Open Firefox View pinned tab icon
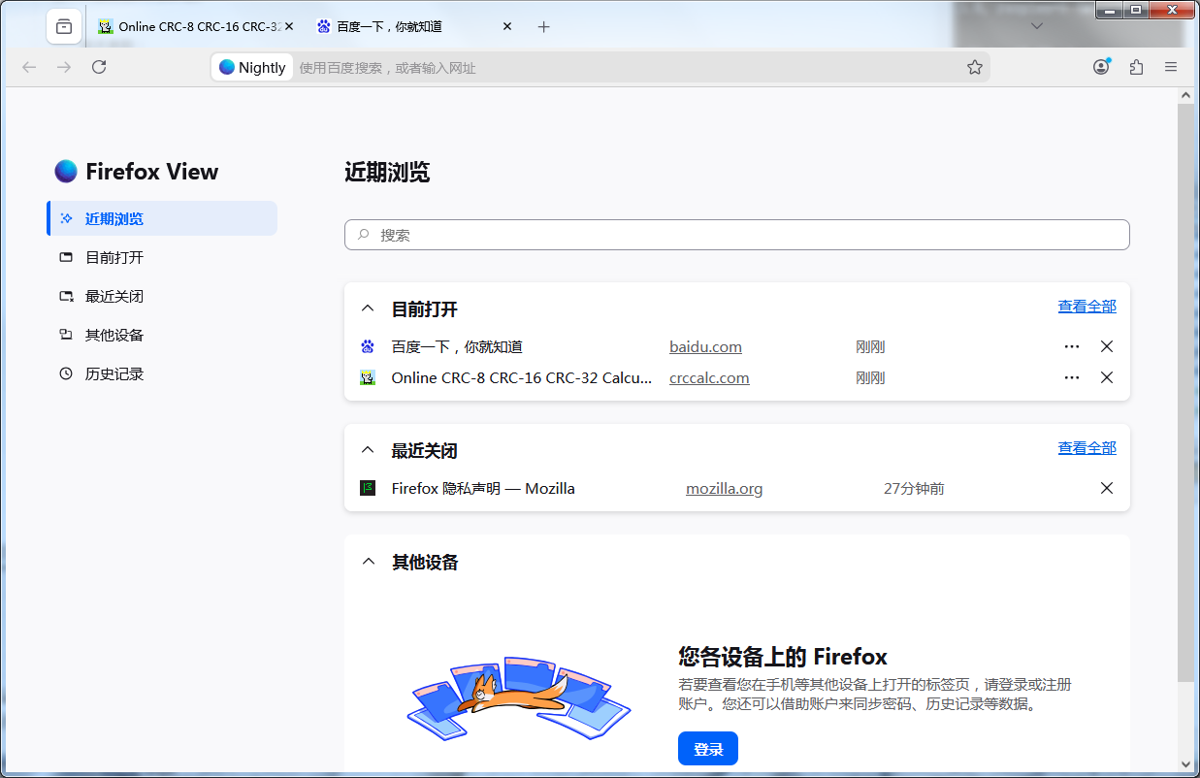 [x=64, y=27]
